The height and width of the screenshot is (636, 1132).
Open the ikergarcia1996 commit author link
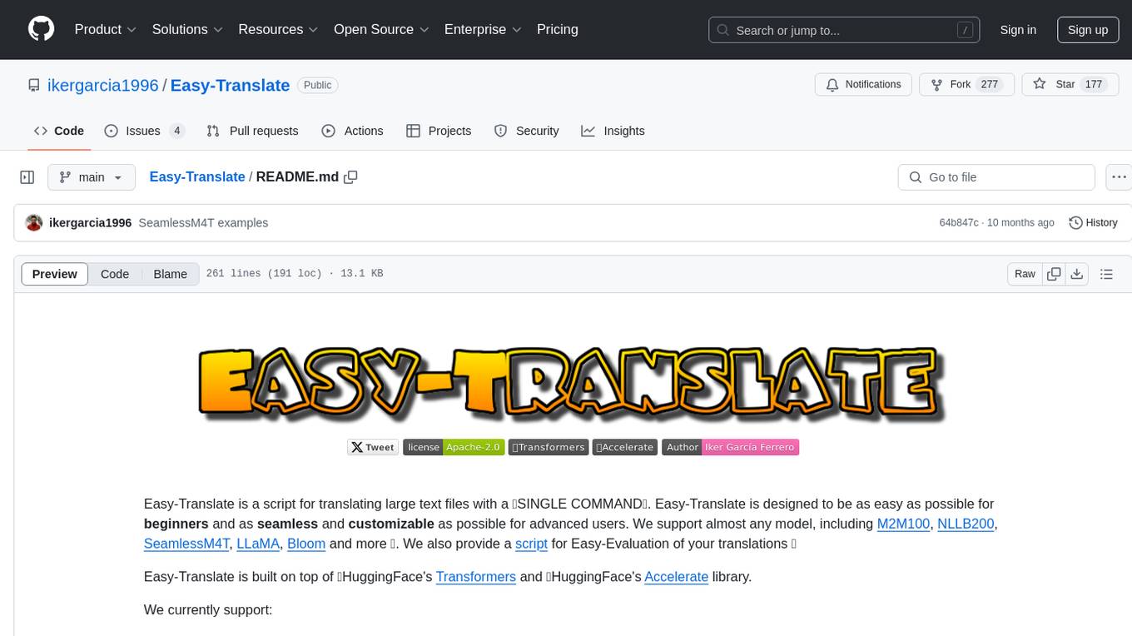click(91, 222)
